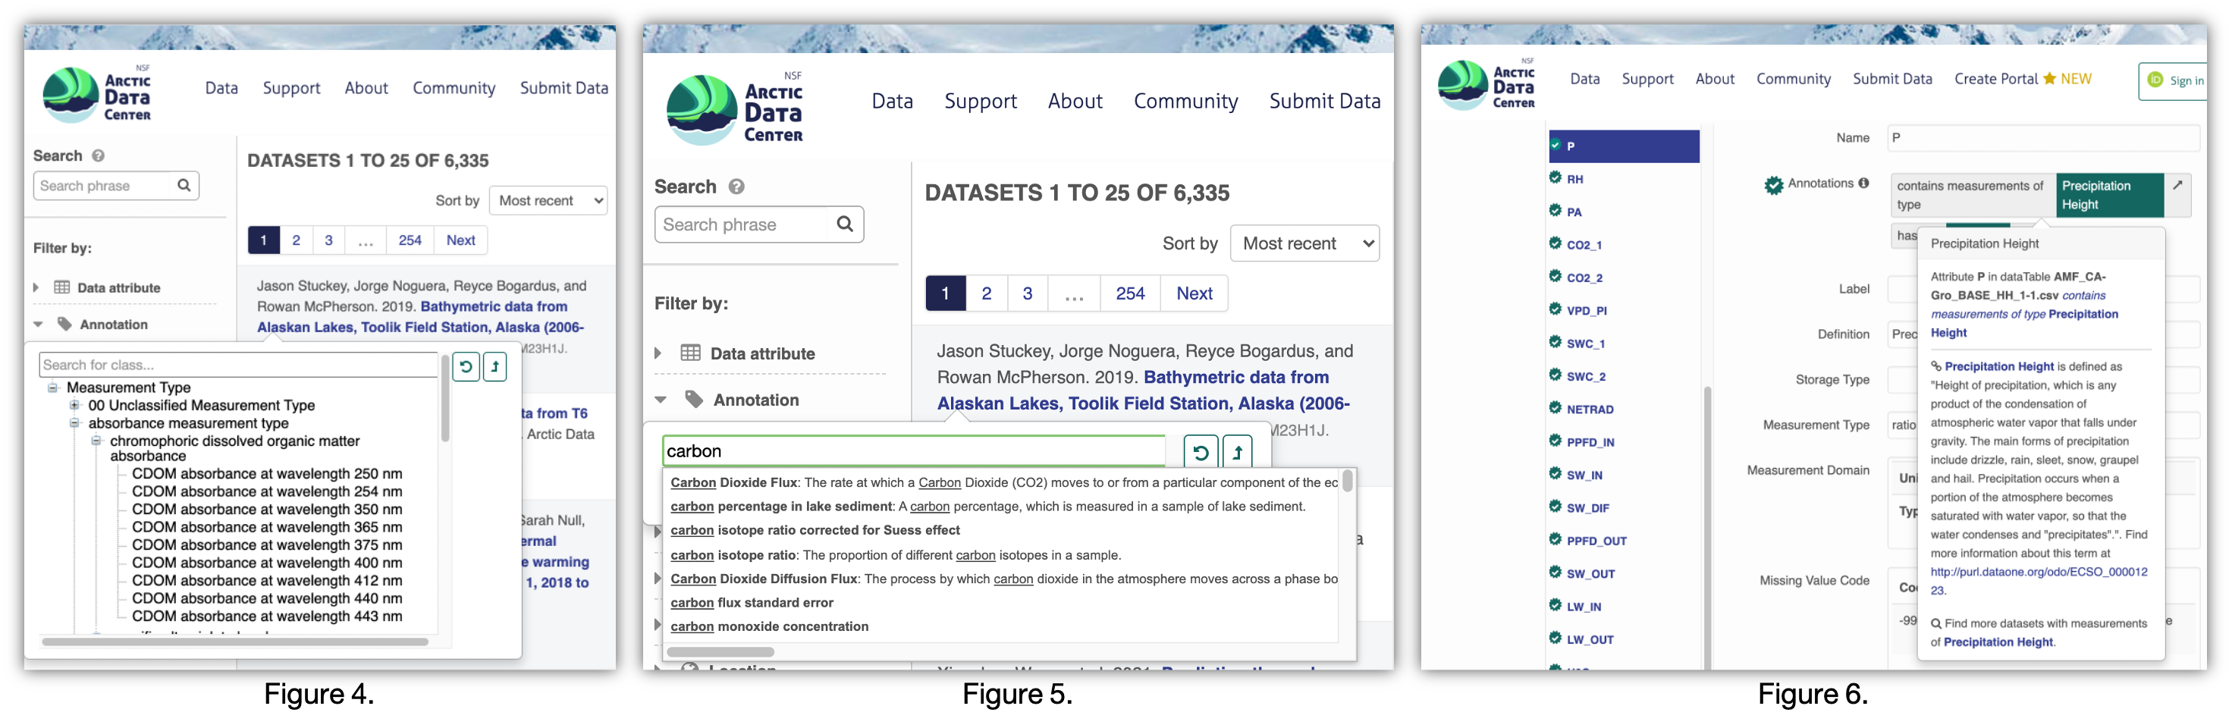This screenshot has width=2232, height=728.
Task: Select the CO2_1 attribute in the list
Action: click(x=1584, y=245)
